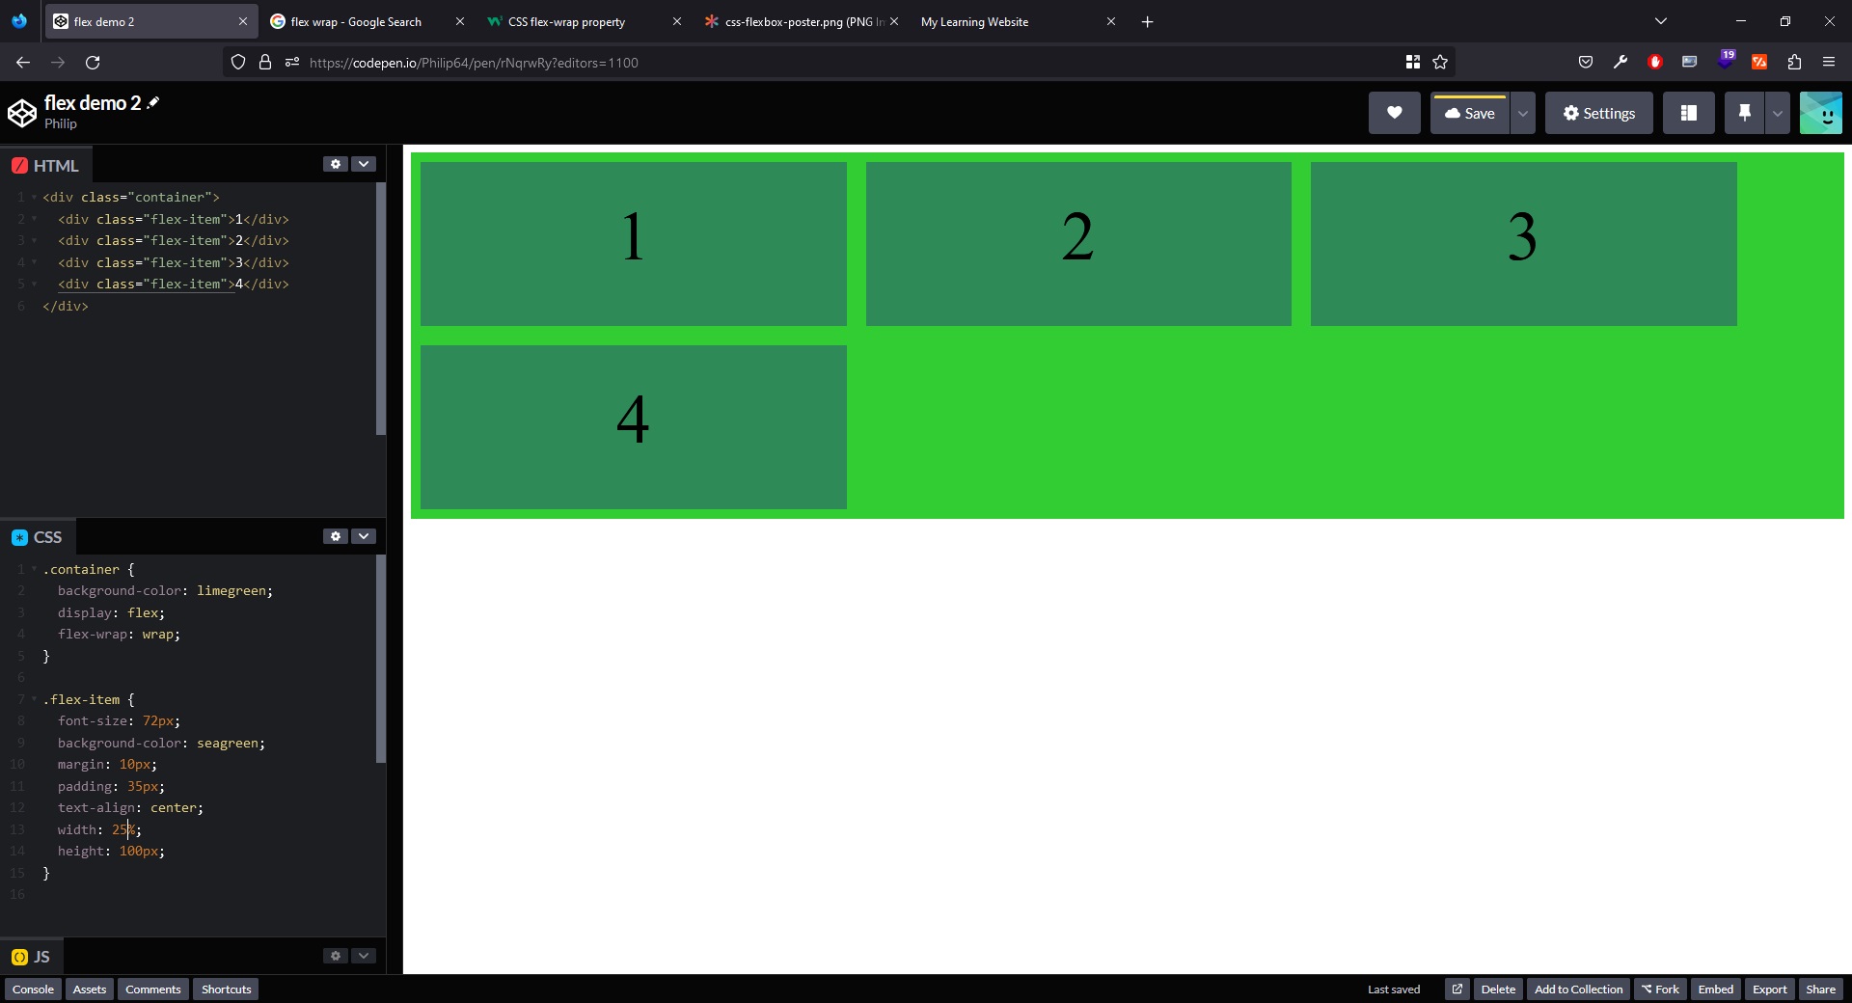This screenshot has height=1003, width=1852.
Task: Fork this pen
Action: click(x=1660, y=989)
